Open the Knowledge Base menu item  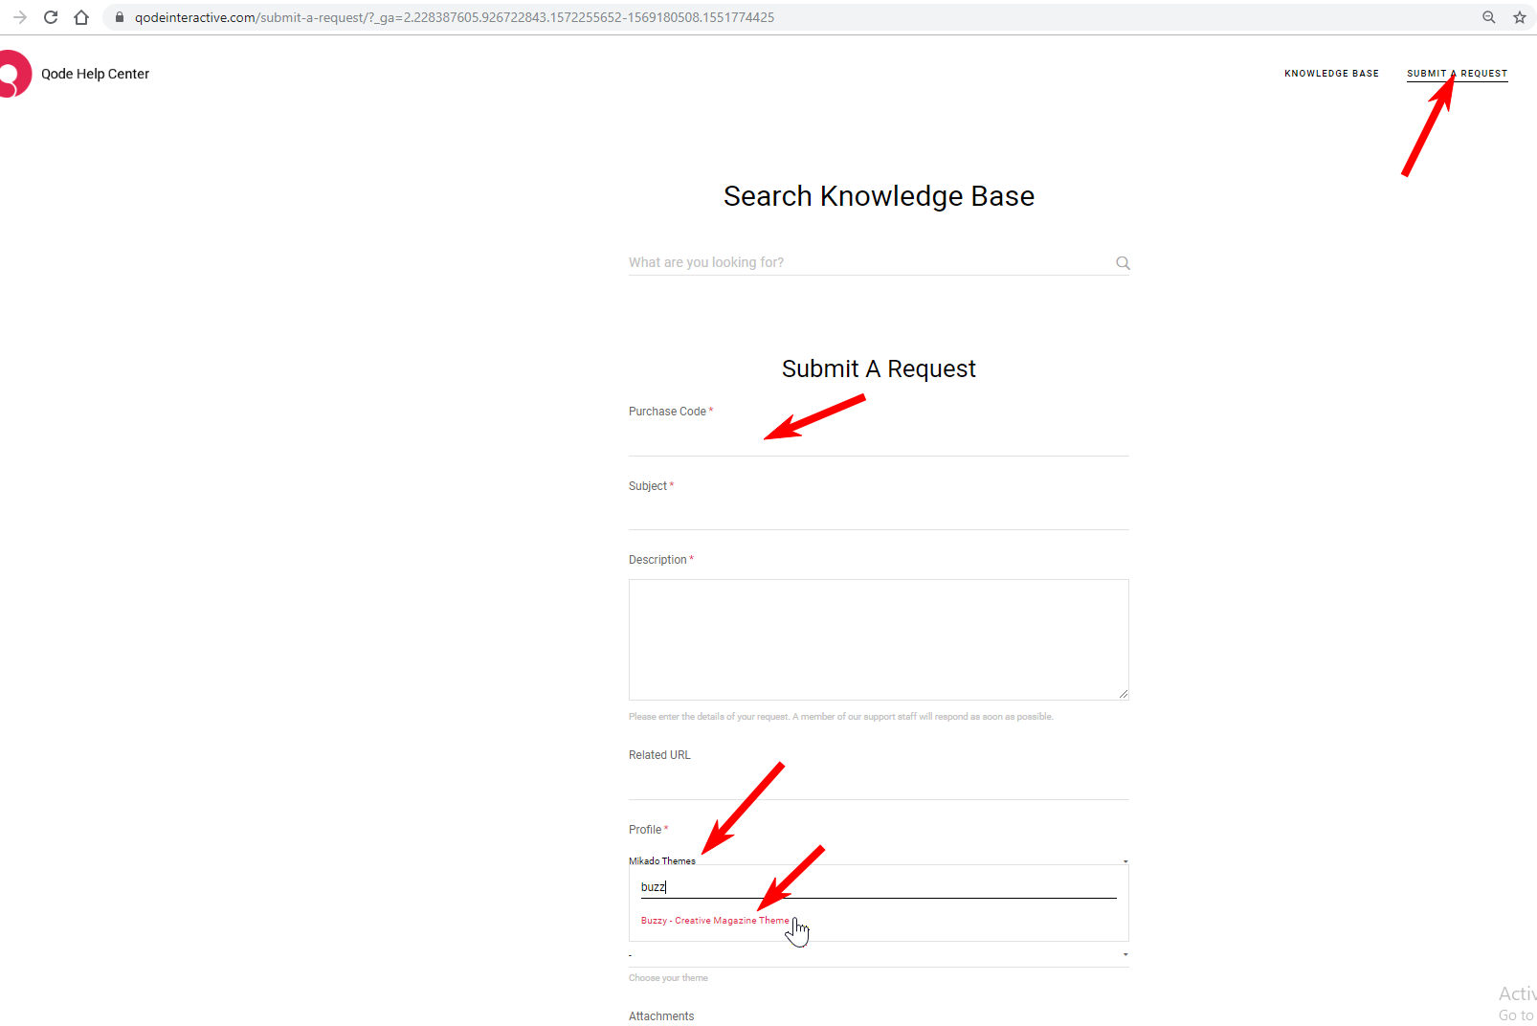coord(1331,74)
